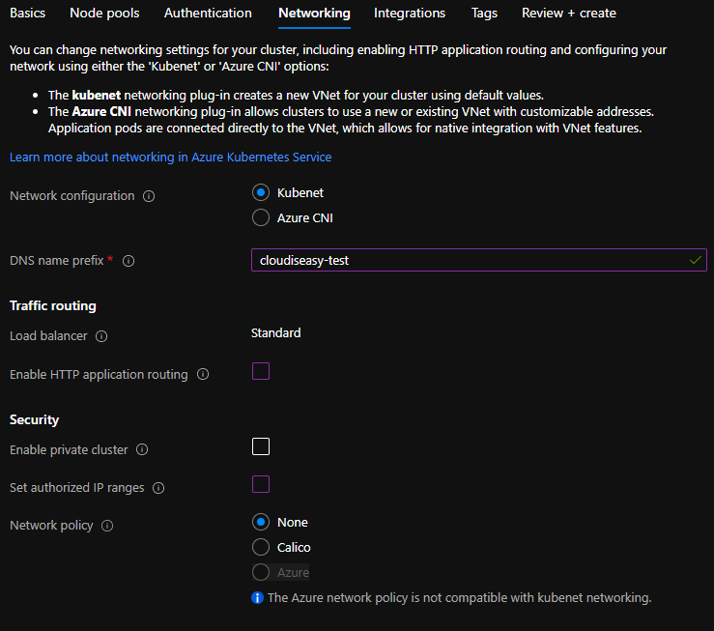Switch to the Node pools tab
The image size is (714, 631).
[104, 13]
